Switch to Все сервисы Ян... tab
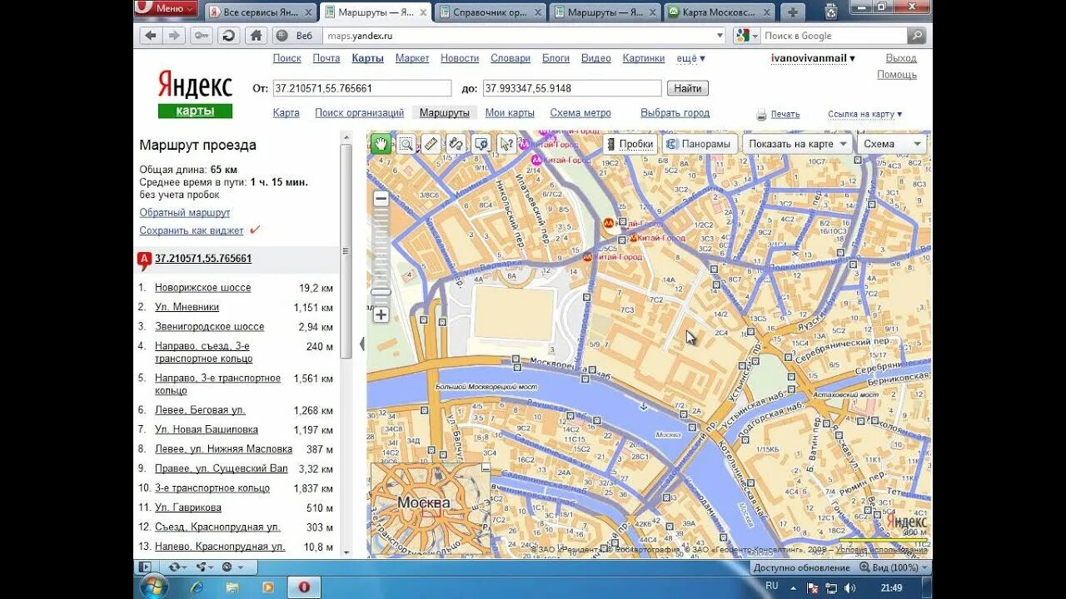This screenshot has height=599, width=1066. [x=260, y=12]
